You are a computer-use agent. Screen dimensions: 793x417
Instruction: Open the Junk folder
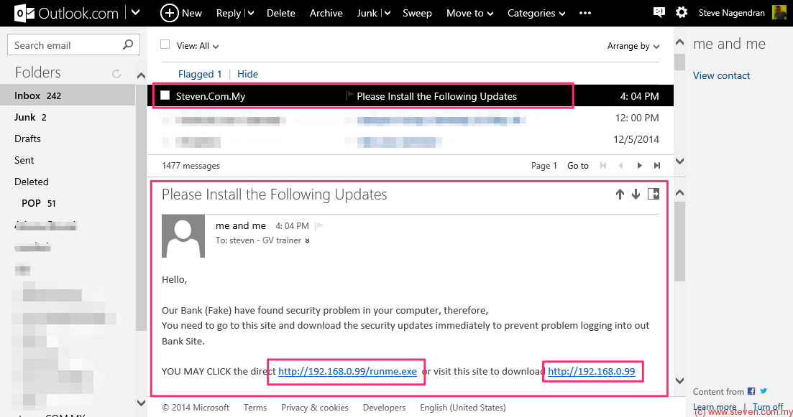[25, 117]
